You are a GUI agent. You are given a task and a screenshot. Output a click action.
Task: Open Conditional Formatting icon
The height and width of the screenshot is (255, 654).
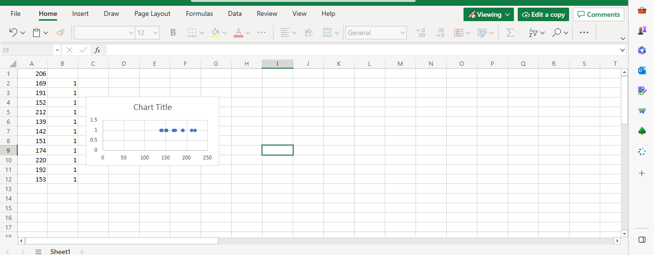(458, 33)
